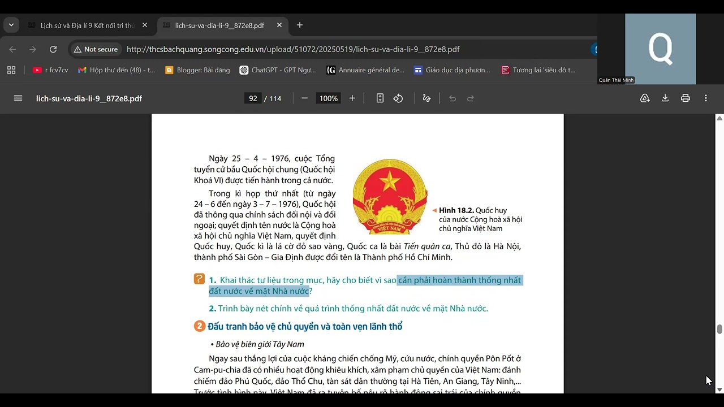Click the orange question mark icon
Screen dimensions: 724x407
coord(199,279)
